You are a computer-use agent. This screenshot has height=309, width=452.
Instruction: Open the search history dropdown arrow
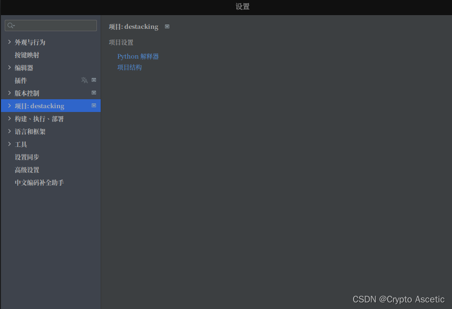click(x=13, y=25)
